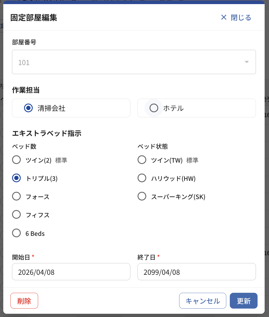Screen dimensions: 269x317
Task: Click the 終了日 date field
Action: tap(197, 272)
